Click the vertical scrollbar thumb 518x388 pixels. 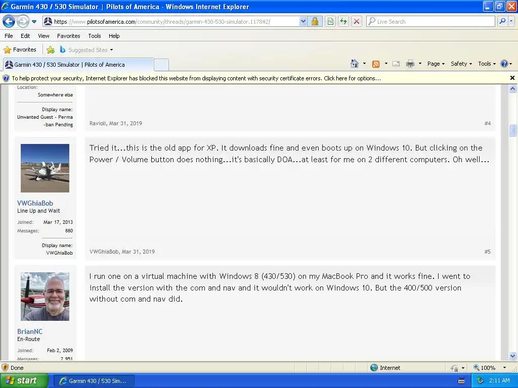tap(512, 130)
